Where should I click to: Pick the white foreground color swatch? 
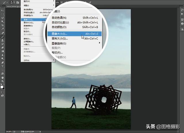(x=1, y=87)
